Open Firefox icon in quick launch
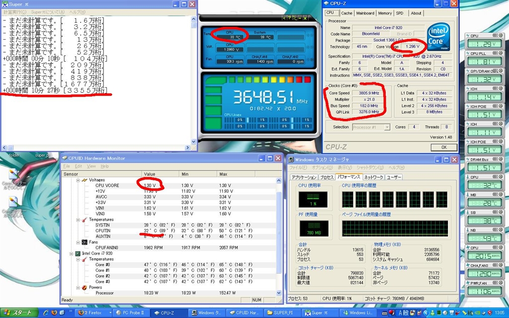 click(54, 313)
